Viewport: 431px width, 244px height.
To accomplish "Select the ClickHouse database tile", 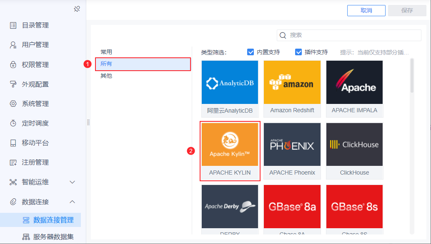I will point(355,151).
